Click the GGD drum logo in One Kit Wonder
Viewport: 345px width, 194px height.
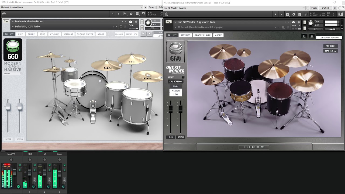click(x=175, y=52)
